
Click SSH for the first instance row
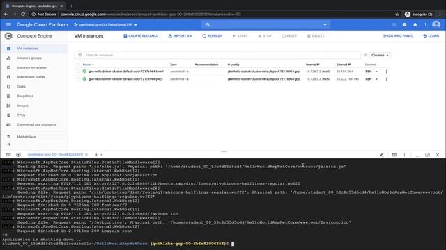[369, 72]
